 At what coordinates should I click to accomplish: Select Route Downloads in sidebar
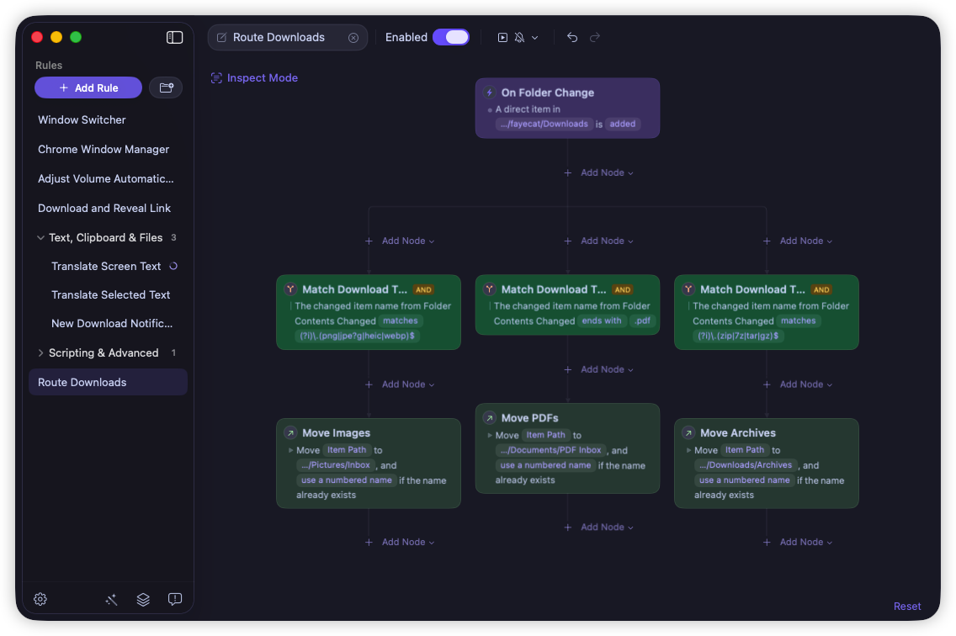coord(108,382)
